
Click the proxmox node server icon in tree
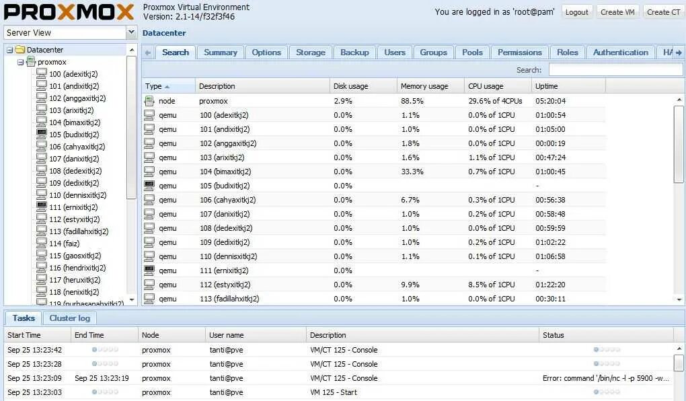point(31,62)
